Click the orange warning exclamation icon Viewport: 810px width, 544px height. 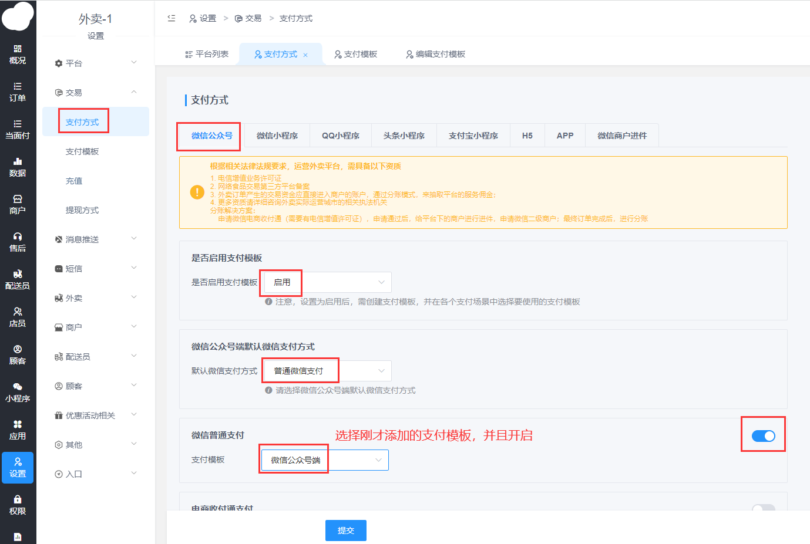coord(197,192)
